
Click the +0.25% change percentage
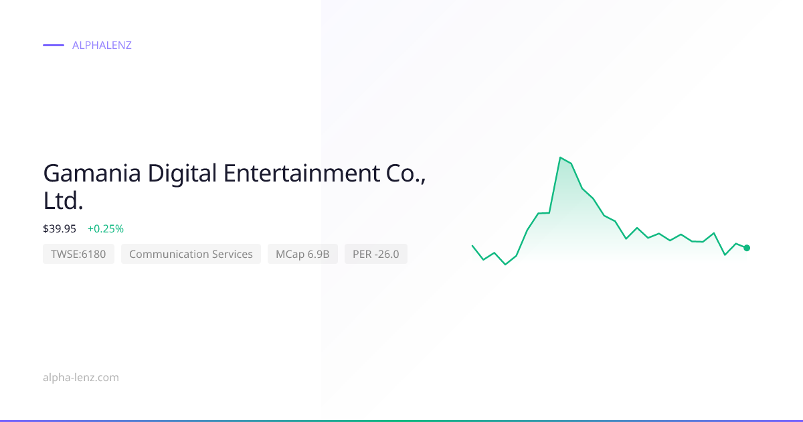click(106, 228)
